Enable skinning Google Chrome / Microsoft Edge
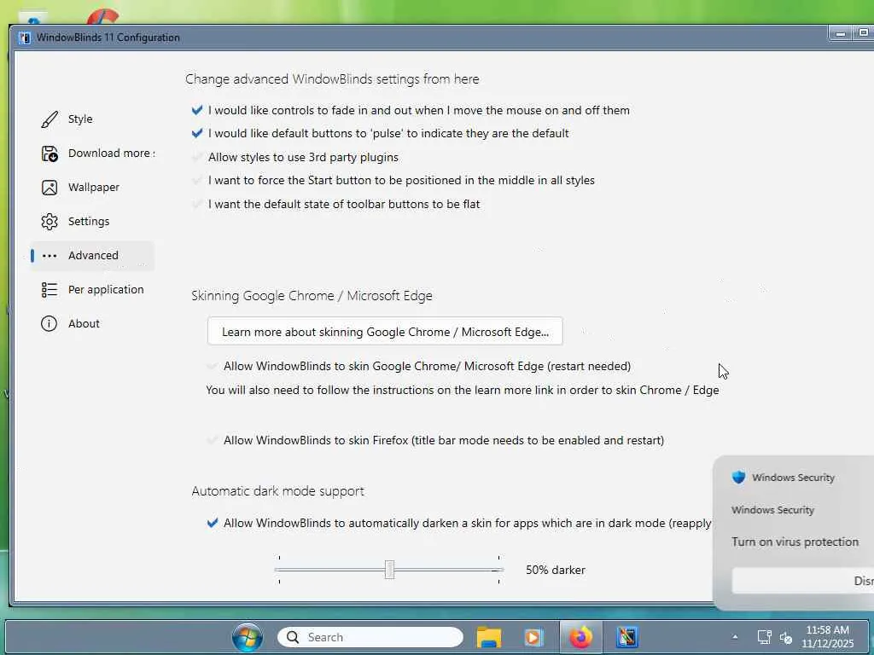Image resolution: width=874 pixels, height=655 pixels. [212, 366]
